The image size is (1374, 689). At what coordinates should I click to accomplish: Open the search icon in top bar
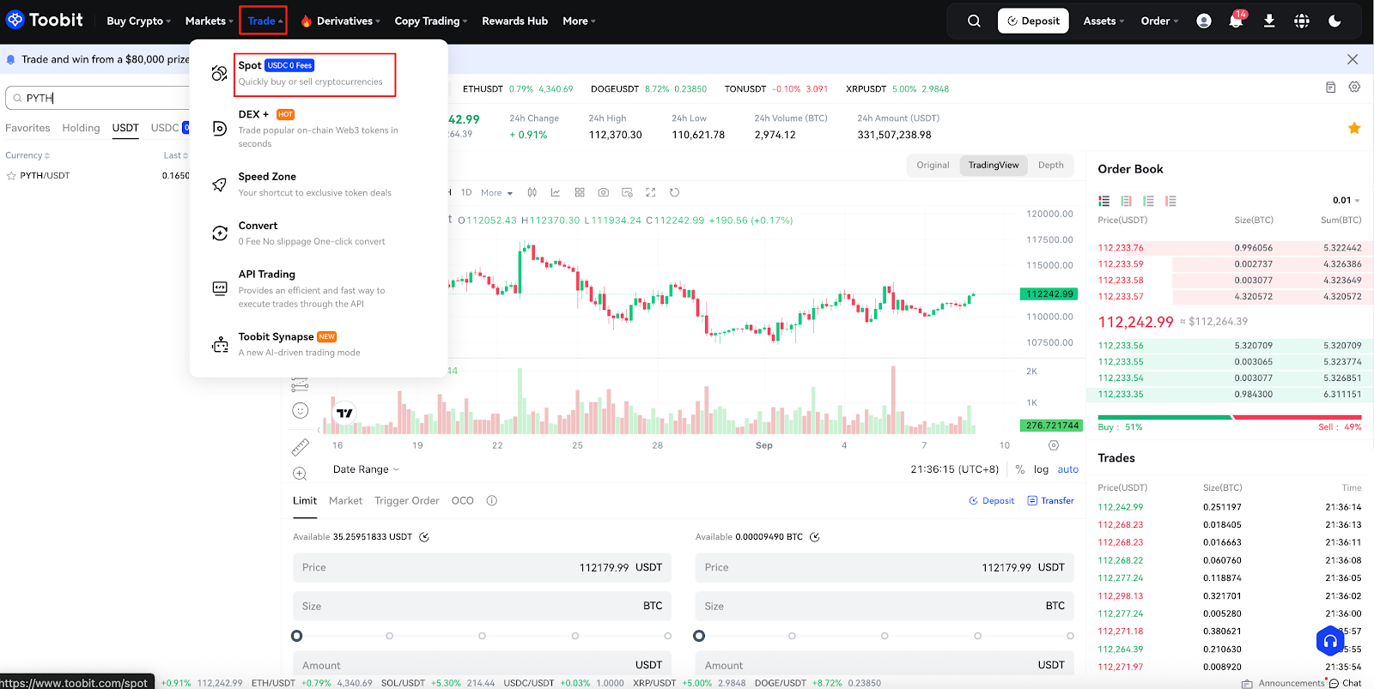tap(974, 21)
